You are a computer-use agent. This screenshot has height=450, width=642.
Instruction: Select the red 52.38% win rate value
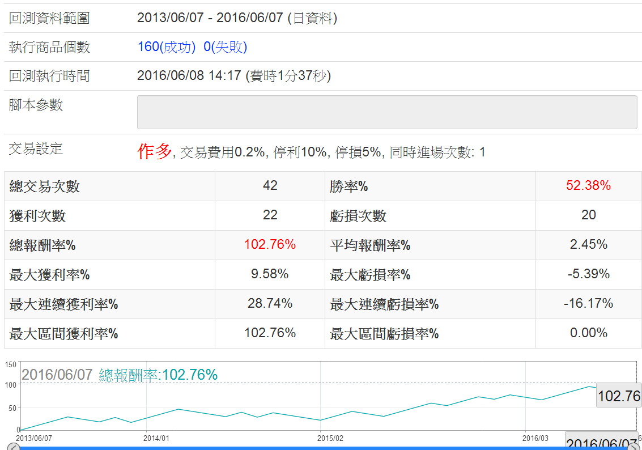pyautogui.click(x=588, y=186)
